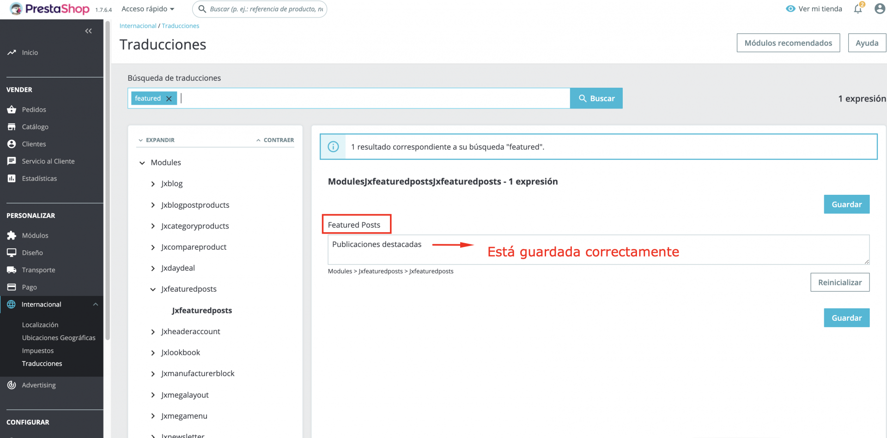Open Ver mi tienda link

[820, 9]
